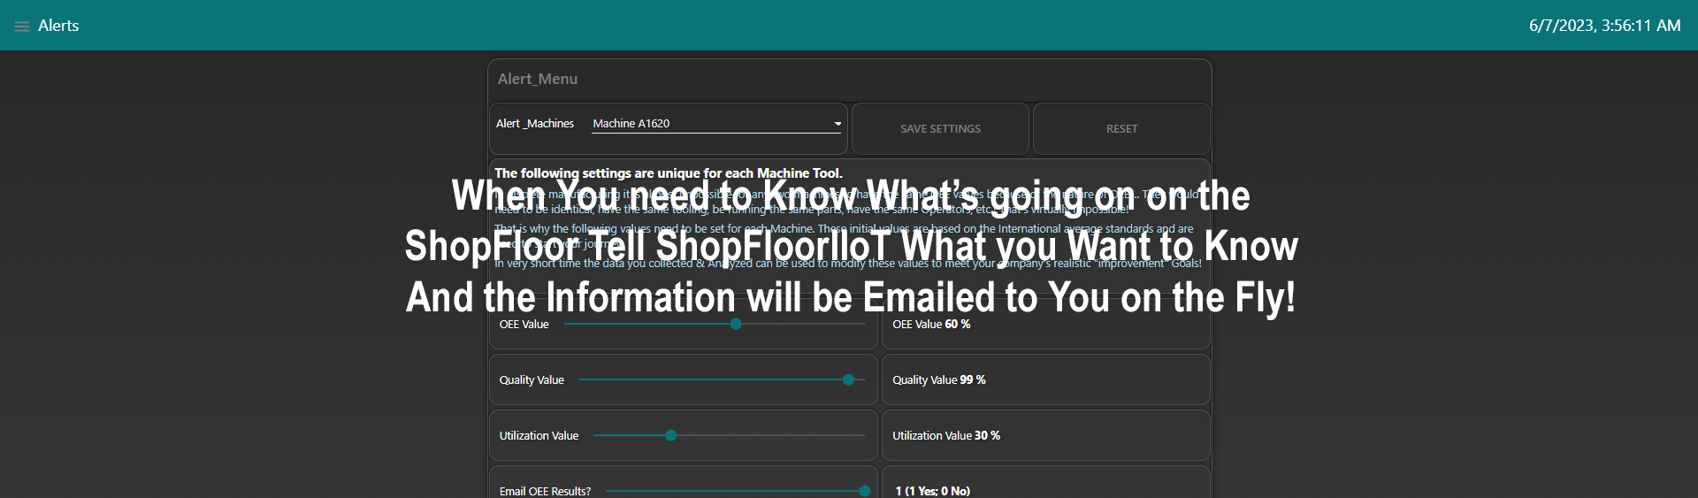This screenshot has width=1698, height=498.
Task: Adjust the Utilization Value slider handle
Action: 671,436
